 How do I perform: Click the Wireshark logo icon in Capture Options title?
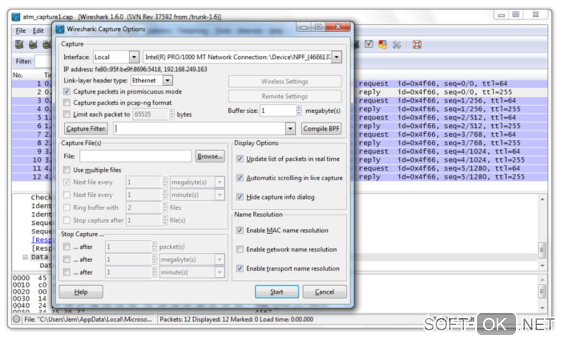60,29
